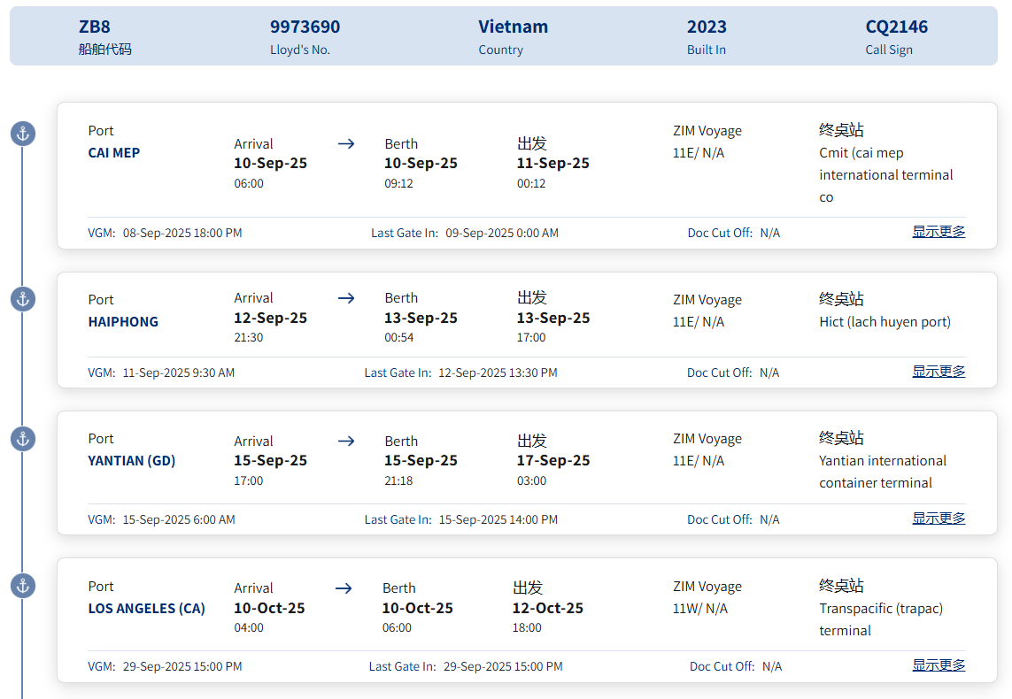
Task: Click the arrow icon in Cai Mep row
Action: (x=346, y=143)
